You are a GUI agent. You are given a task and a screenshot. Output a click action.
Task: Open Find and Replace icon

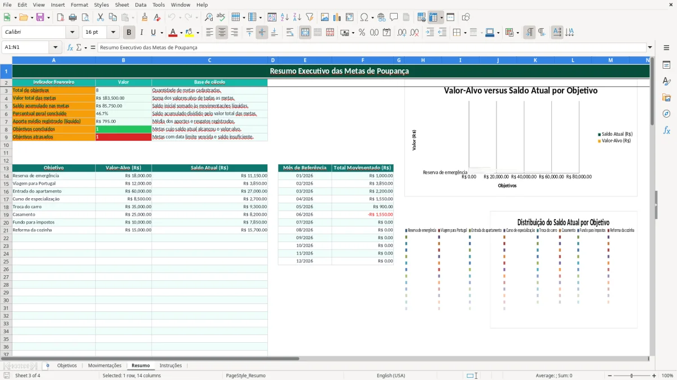pos(209,17)
